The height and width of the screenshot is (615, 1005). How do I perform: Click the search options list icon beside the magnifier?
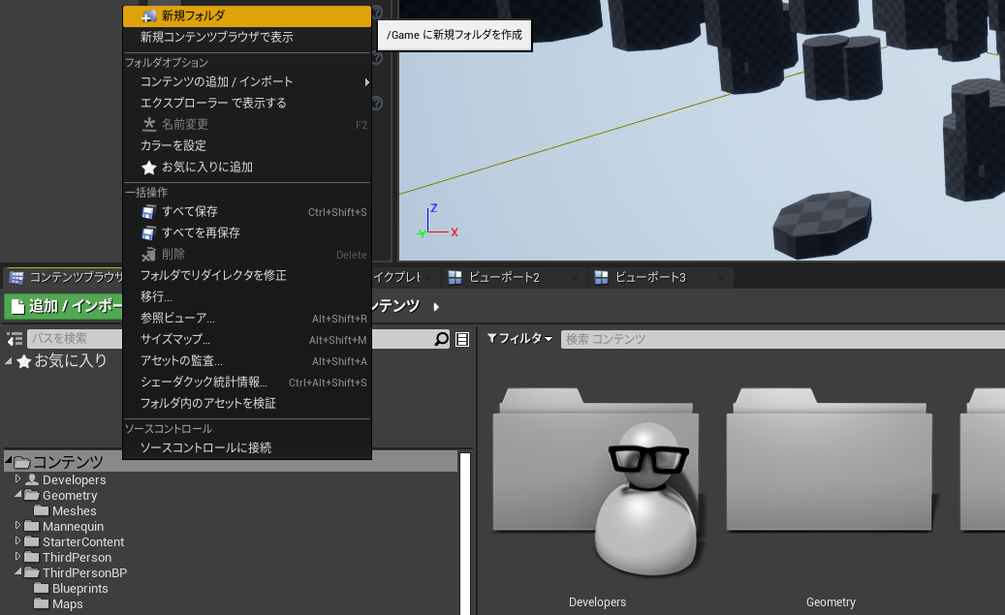(x=462, y=340)
